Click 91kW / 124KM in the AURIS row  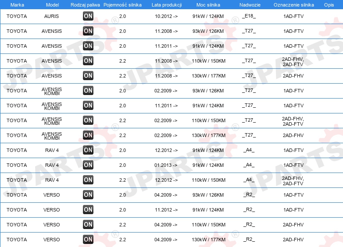[x=208, y=16]
